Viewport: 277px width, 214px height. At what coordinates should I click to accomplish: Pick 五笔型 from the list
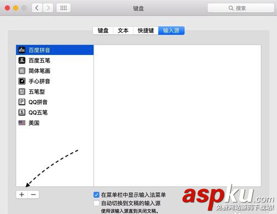pos(55,92)
